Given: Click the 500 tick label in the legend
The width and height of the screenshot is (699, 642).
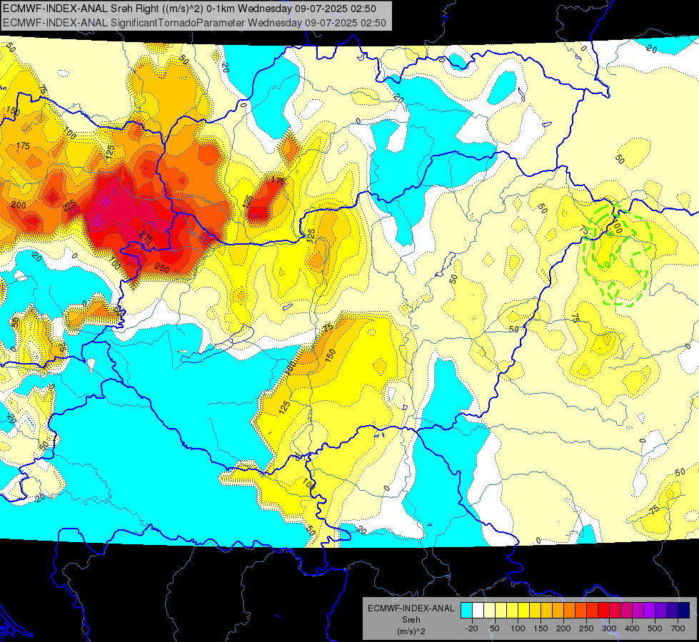Looking at the screenshot, I should click(655, 628).
